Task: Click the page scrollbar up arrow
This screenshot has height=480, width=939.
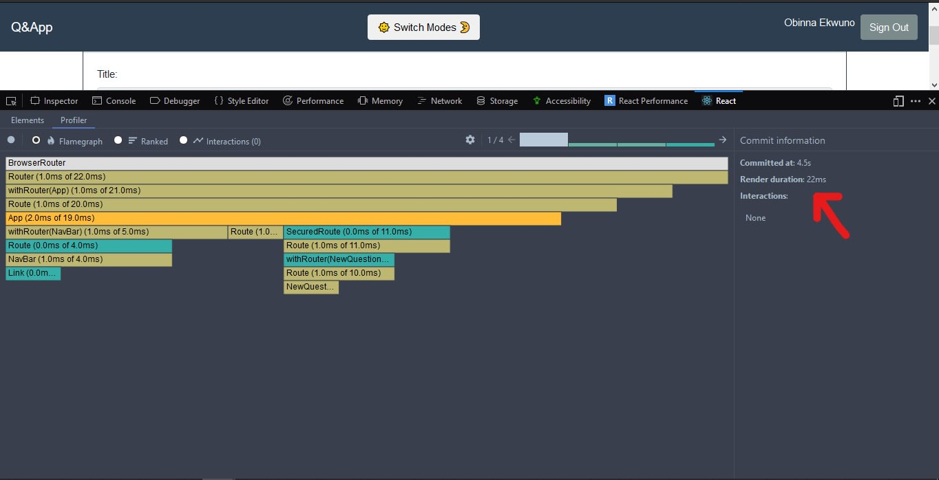Action: 933,8
